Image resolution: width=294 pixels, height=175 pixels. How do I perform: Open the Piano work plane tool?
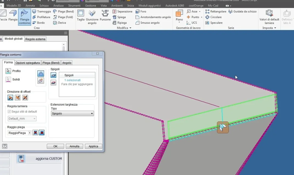[179, 16]
